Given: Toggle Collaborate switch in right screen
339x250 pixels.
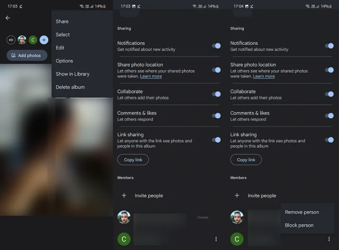Looking at the screenshot, I should [x=329, y=94].
